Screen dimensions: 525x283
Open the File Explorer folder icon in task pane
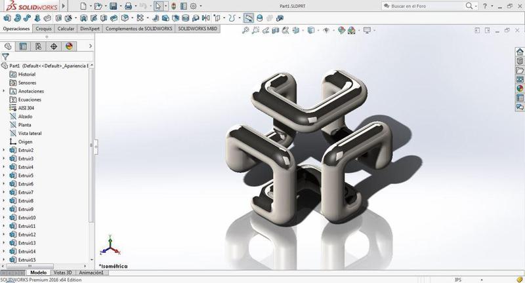[x=520, y=70]
